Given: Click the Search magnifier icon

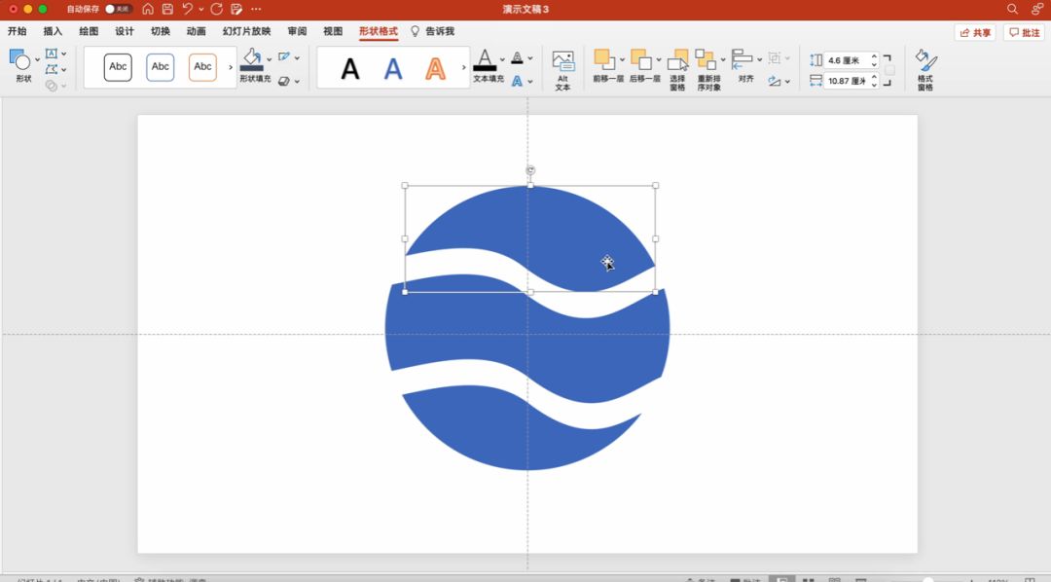Looking at the screenshot, I should pyautogui.click(x=1012, y=9).
